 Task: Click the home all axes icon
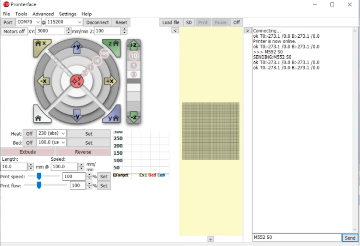40,116
